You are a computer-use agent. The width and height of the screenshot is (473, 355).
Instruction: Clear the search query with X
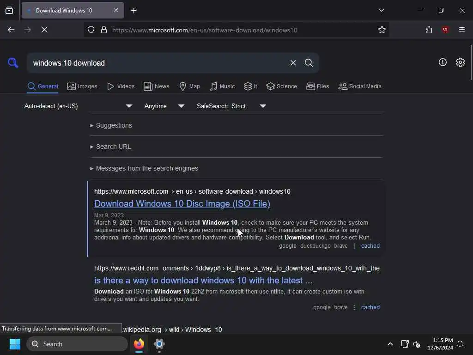tap(293, 63)
